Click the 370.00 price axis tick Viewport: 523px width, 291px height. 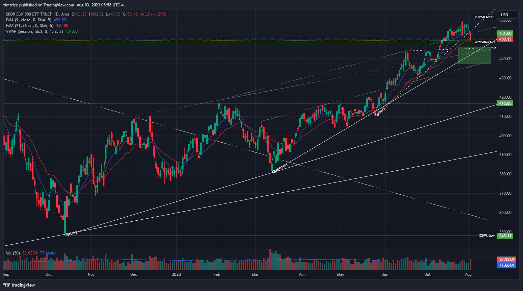point(505,193)
